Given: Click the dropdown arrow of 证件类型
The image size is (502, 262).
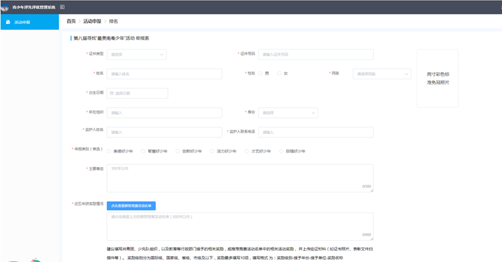Looking at the screenshot, I should (x=162, y=55).
